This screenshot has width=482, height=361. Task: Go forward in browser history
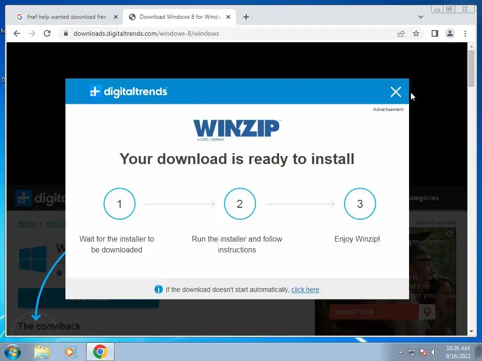32,33
